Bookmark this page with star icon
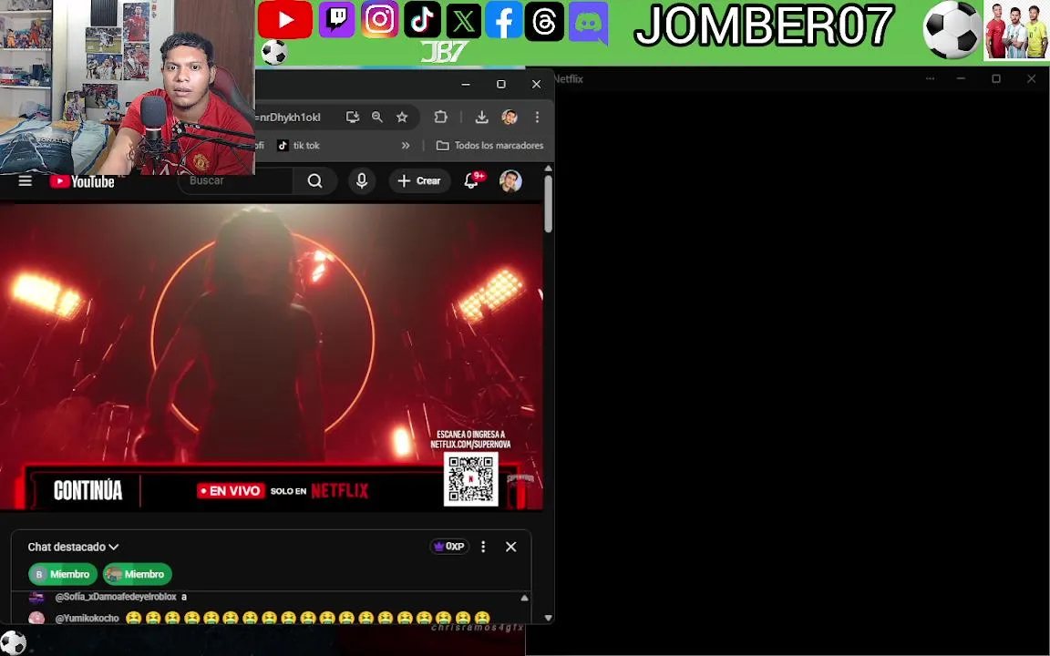 [402, 118]
